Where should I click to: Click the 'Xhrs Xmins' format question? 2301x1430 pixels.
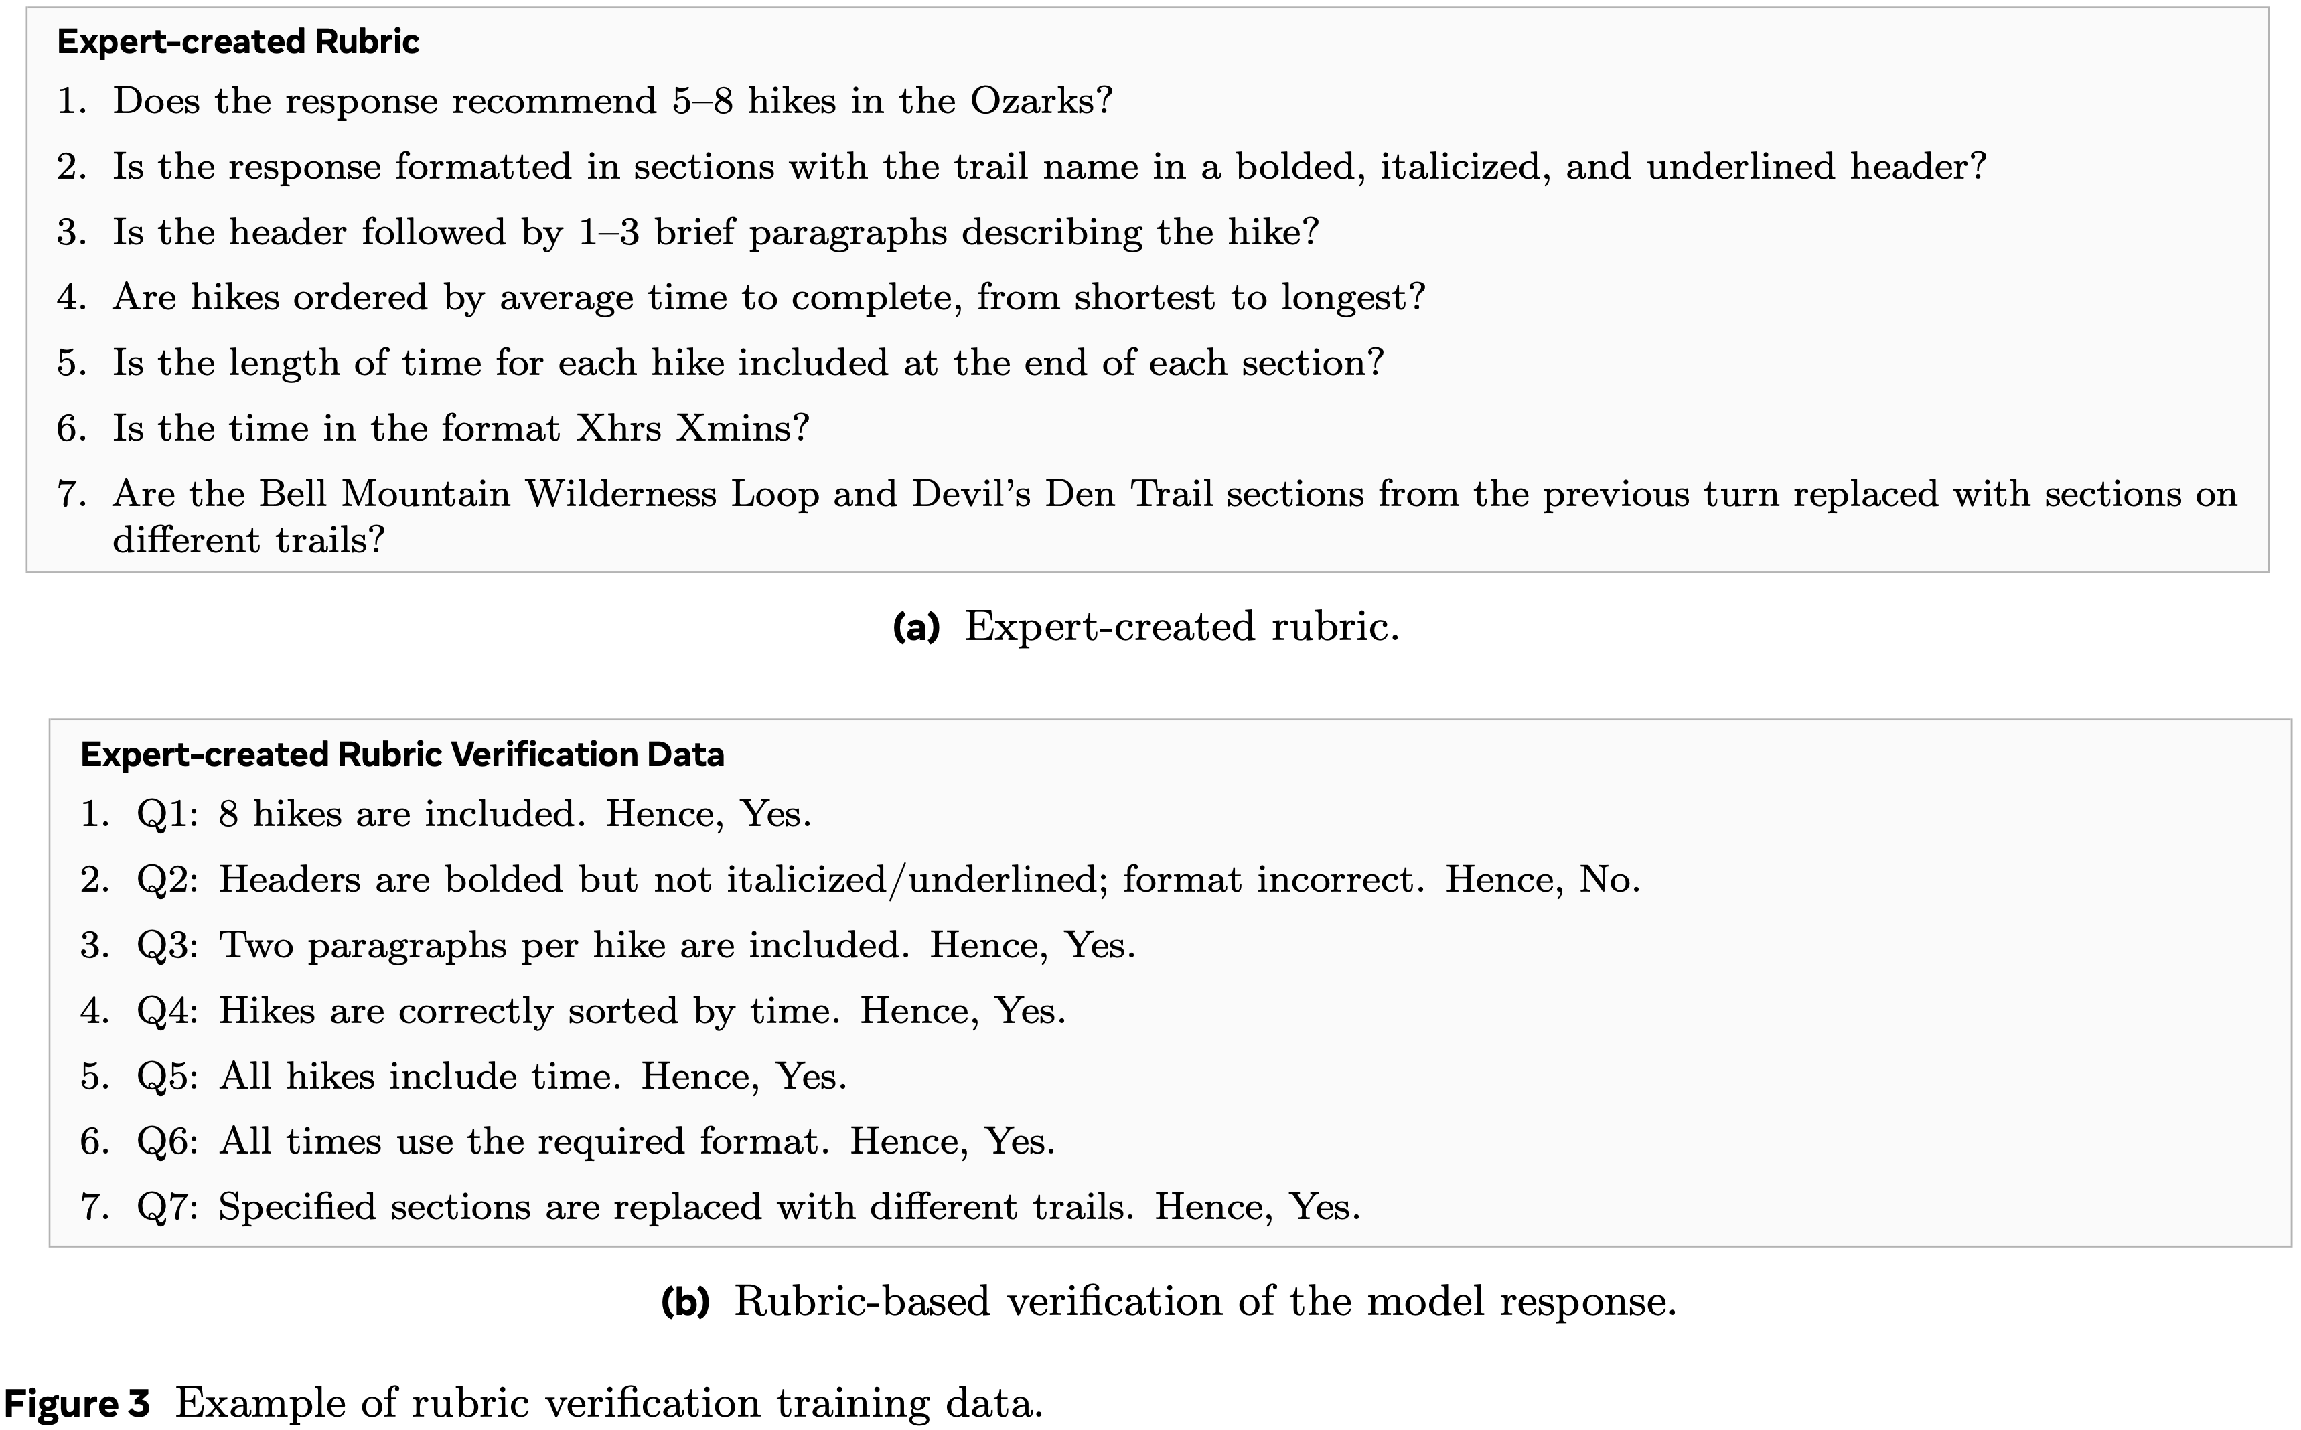coord(461,428)
